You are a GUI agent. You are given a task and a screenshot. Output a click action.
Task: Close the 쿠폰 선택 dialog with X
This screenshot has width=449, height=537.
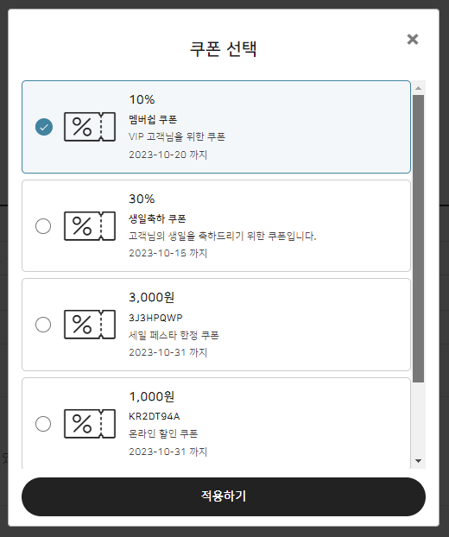coord(413,40)
